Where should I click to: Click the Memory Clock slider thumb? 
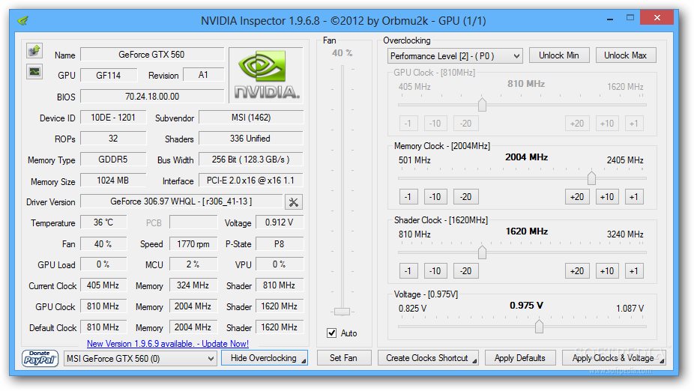point(591,178)
